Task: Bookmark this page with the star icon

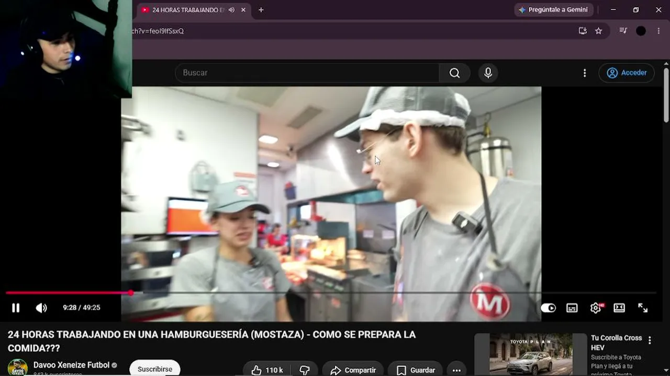Action: pyautogui.click(x=599, y=31)
